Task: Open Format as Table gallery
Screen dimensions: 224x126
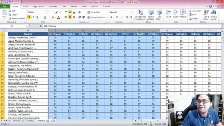Action: [151, 15]
